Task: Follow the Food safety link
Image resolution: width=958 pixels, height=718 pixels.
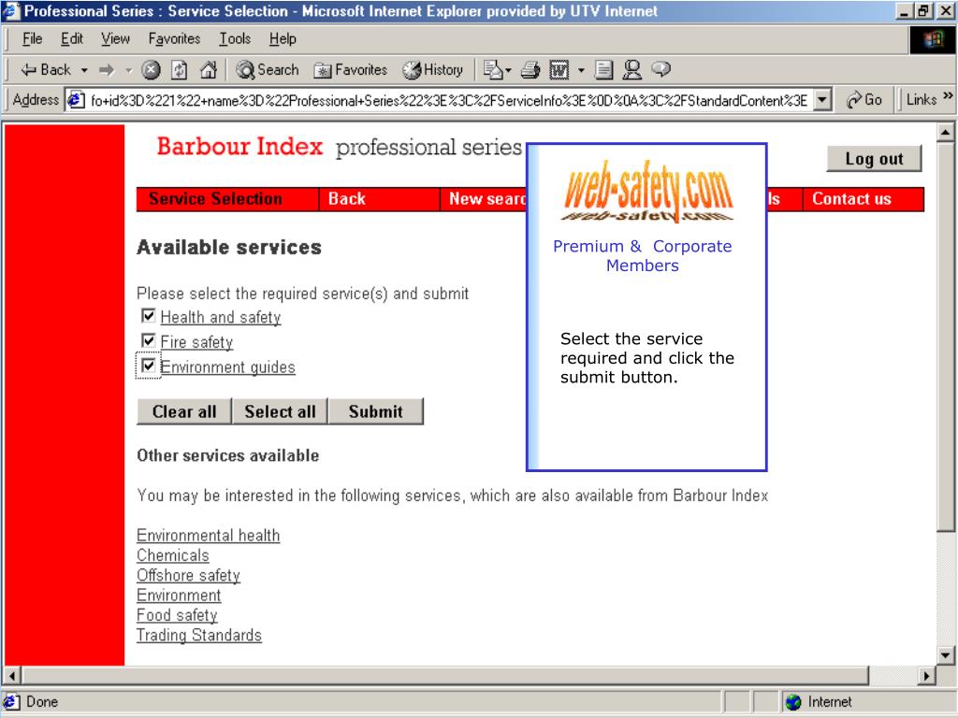Action: (x=177, y=615)
